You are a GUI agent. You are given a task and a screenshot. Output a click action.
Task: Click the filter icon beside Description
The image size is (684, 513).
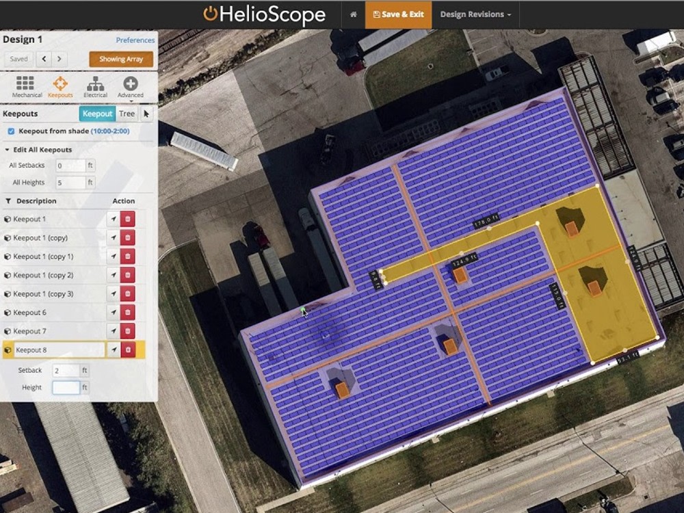click(8, 201)
